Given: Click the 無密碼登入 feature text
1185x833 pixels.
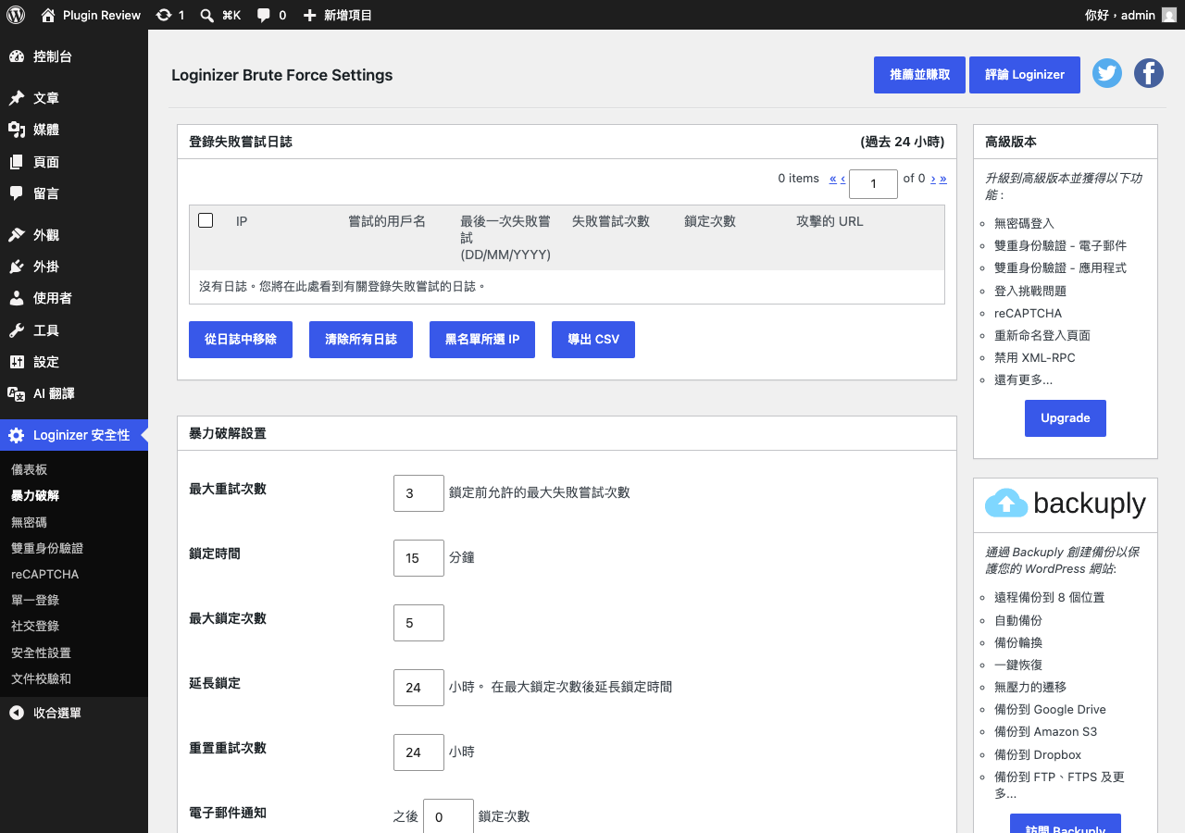Looking at the screenshot, I should pyautogui.click(x=1024, y=223).
